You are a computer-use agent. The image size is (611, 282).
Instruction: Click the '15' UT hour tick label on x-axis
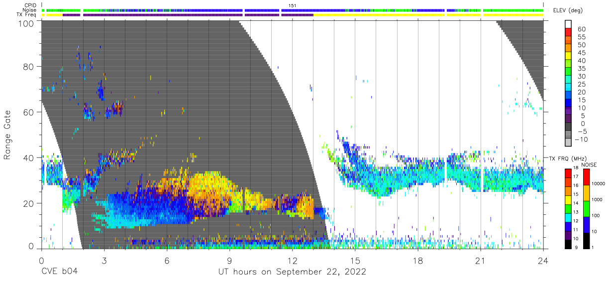355,261
